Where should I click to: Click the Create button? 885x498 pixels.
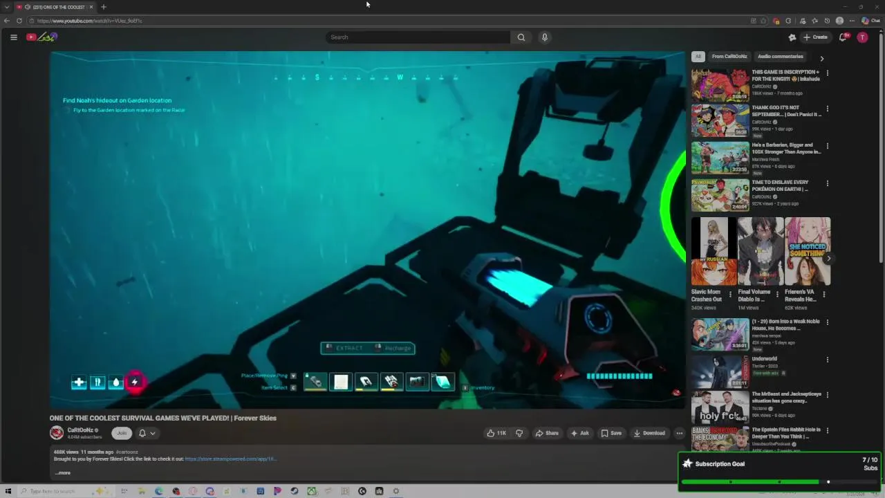pyautogui.click(x=815, y=37)
